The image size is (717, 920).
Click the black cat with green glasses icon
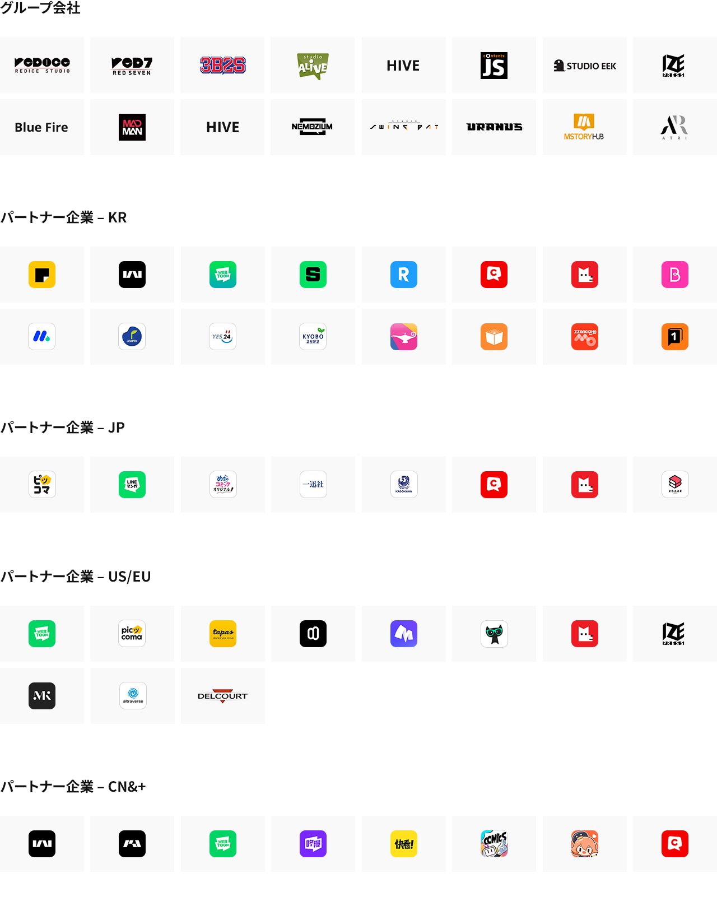pyautogui.click(x=494, y=634)
